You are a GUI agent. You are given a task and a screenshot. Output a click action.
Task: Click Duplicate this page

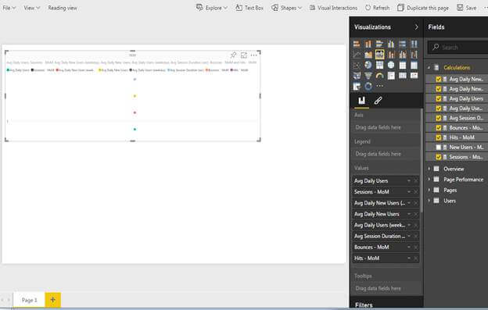coord(423,8)
